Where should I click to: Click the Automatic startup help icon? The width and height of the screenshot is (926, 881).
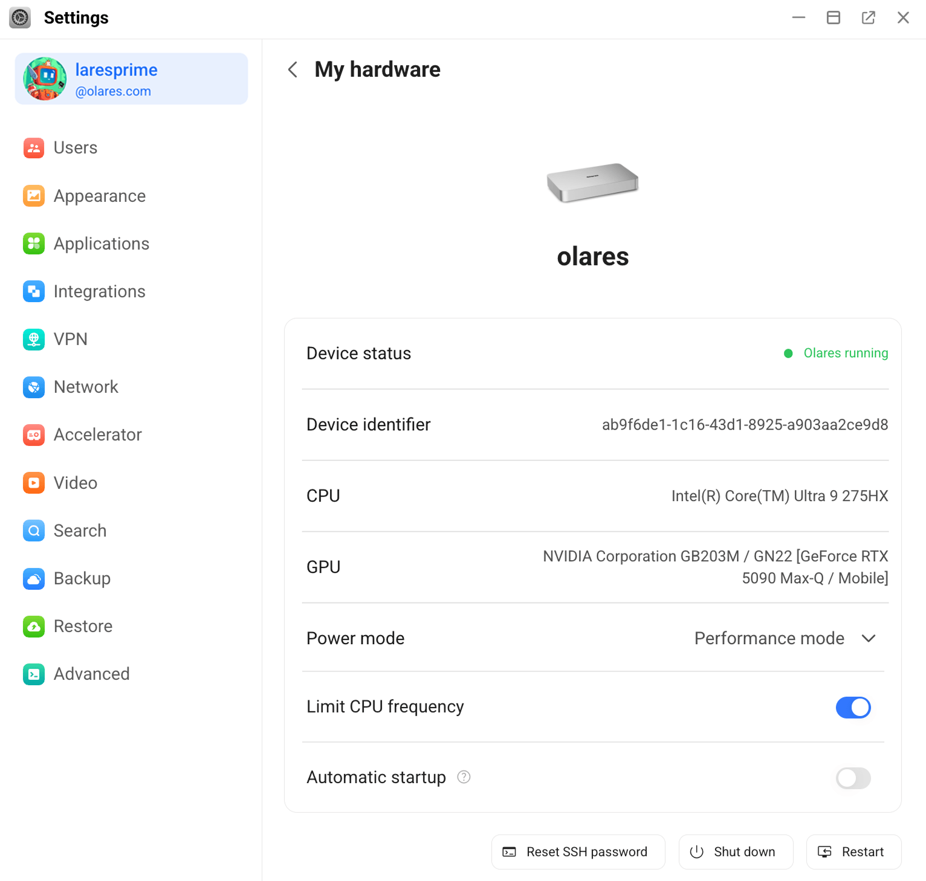pyautogui.click(x=464, y=777)
